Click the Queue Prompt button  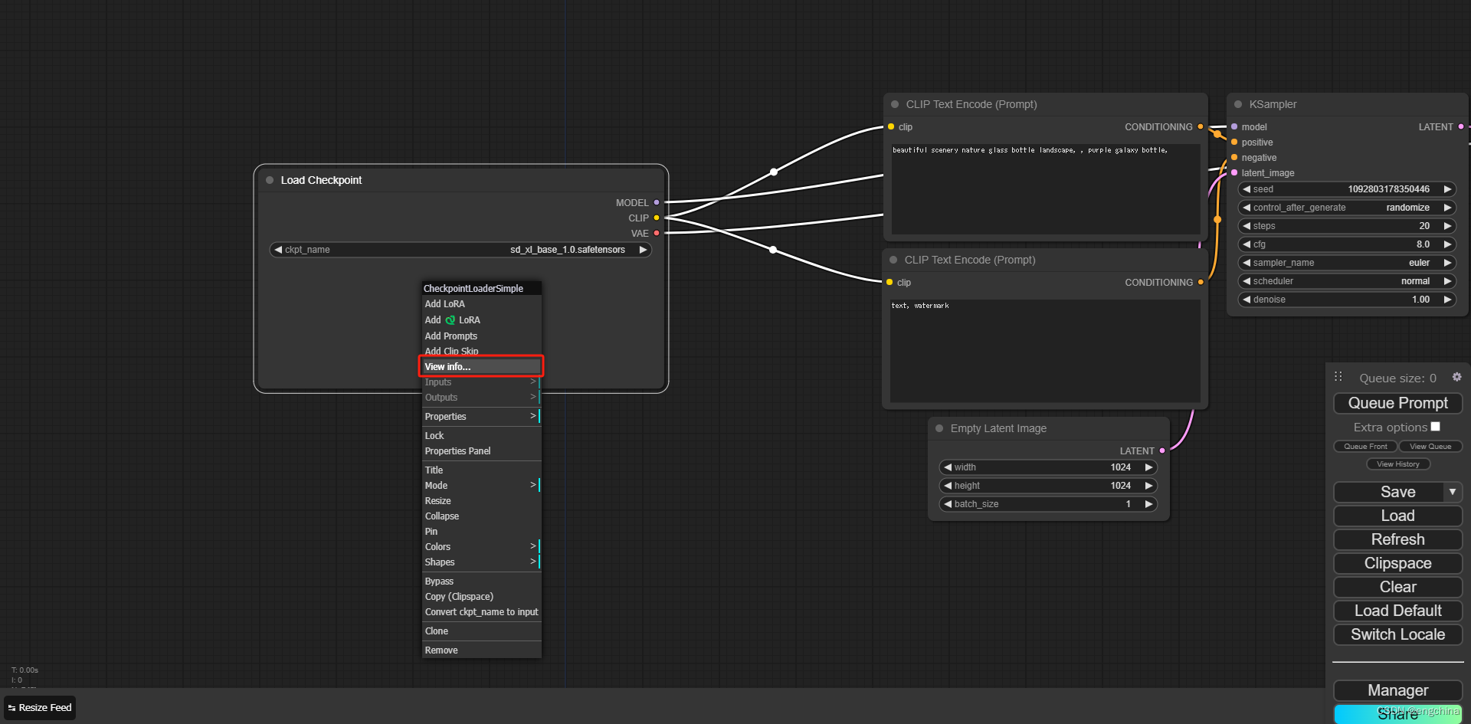coord(1397,403)
